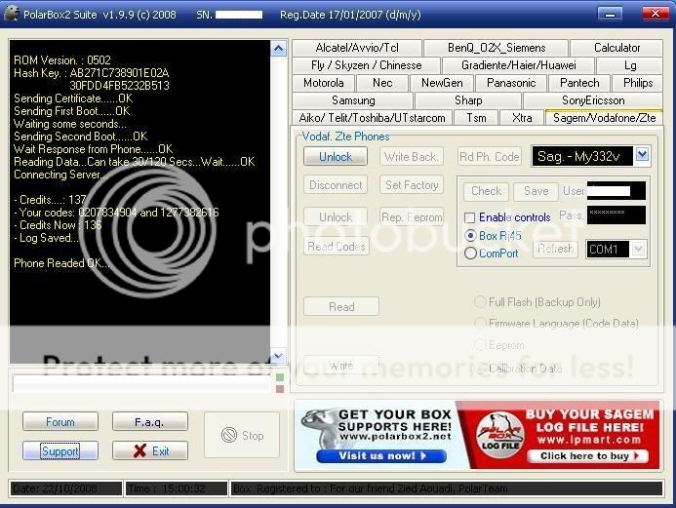
Task: Choose the Calibration Data option
Action: pos(479,368)
